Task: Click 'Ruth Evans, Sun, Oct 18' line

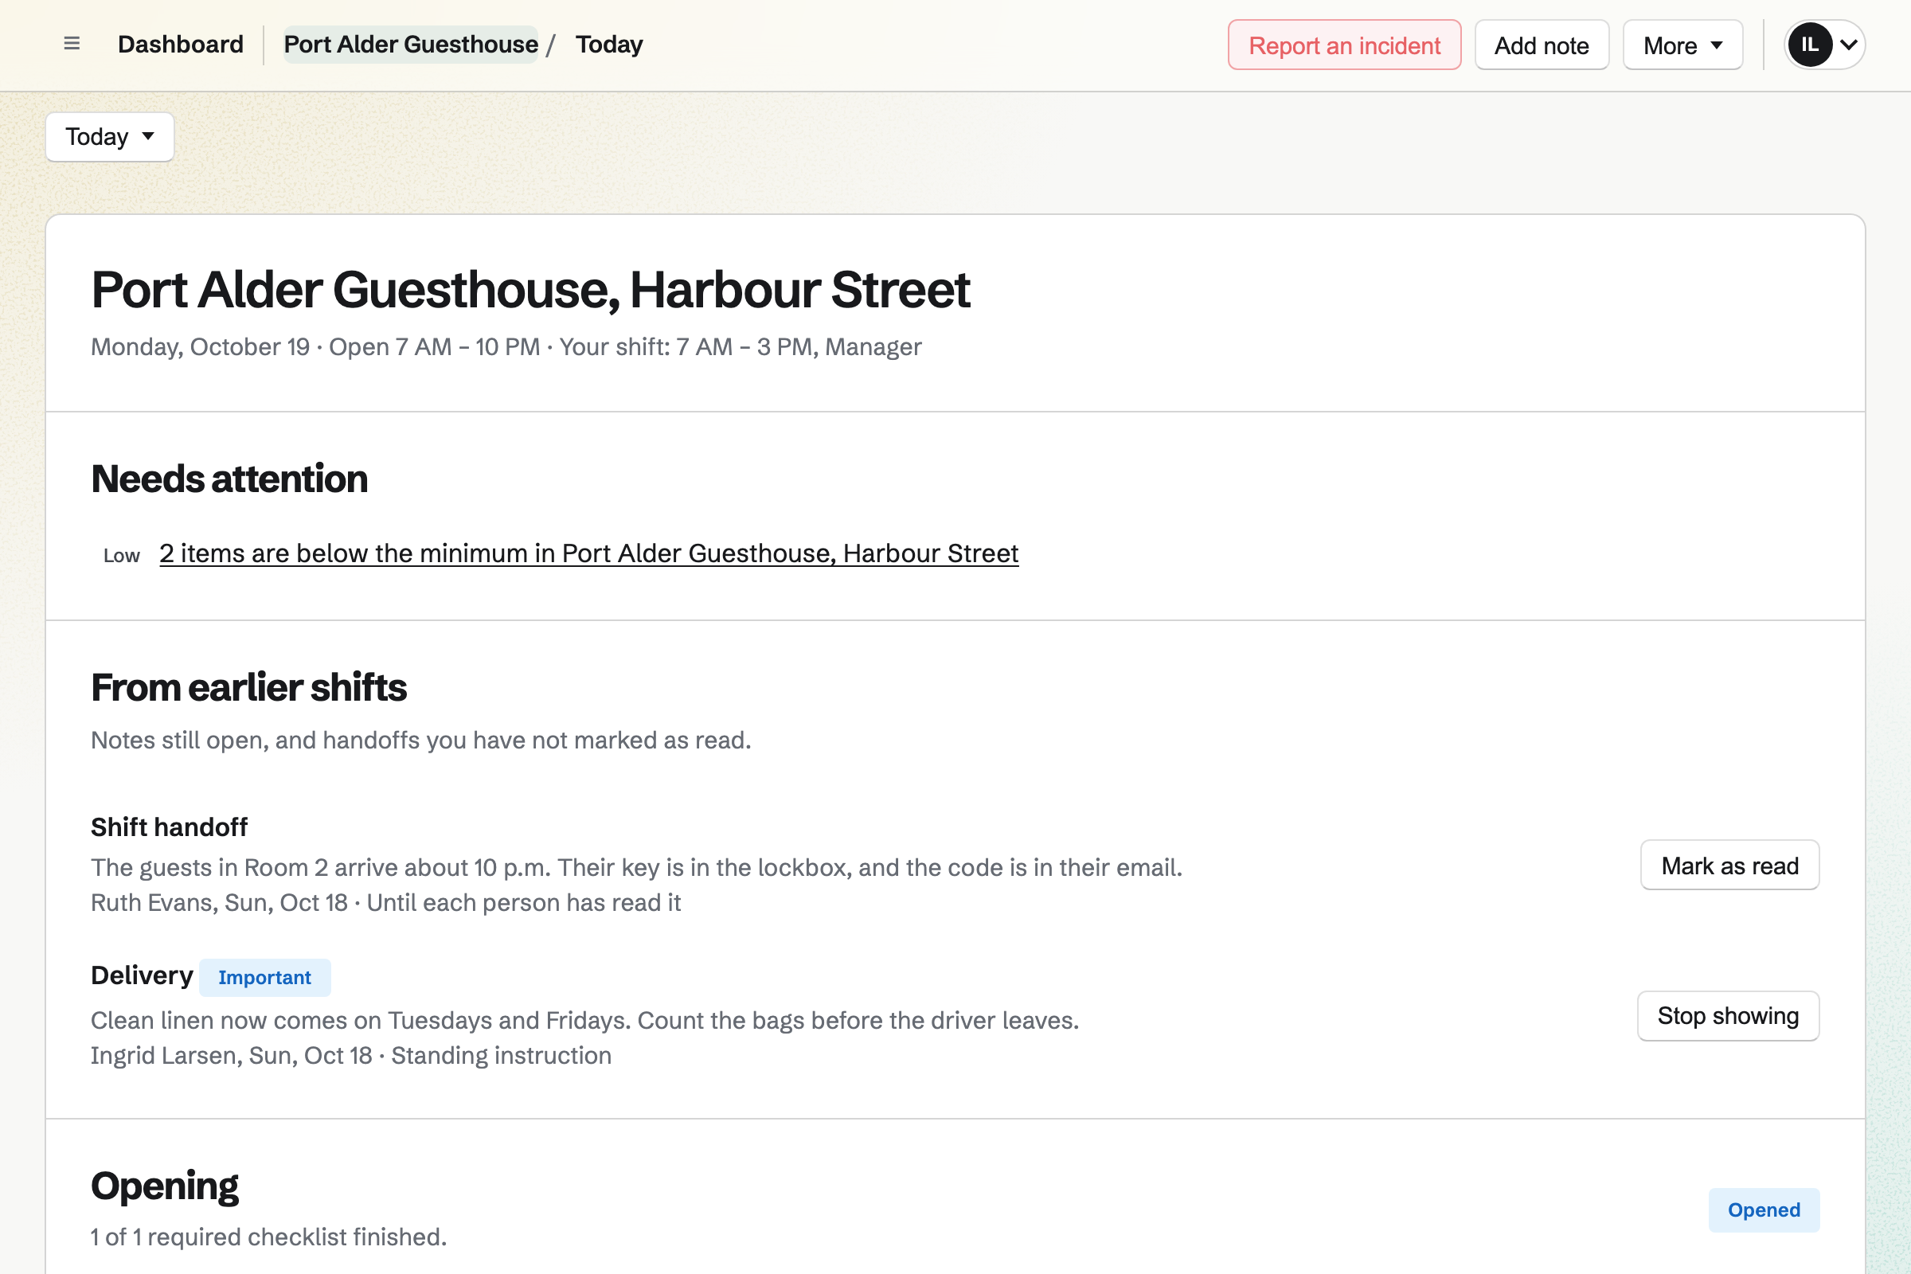Action: tap(385, 903)
